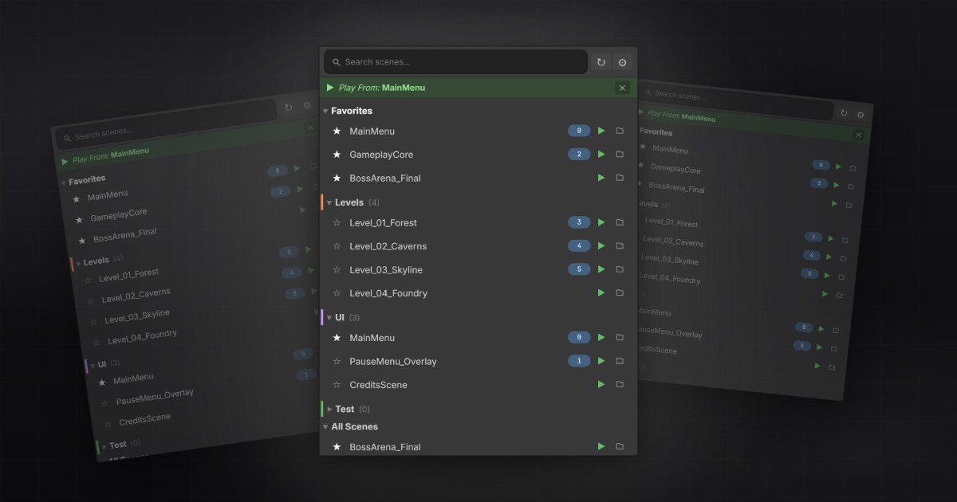This screenshot has width=957, height=502.
Task: Play MainMenu scene under Favorites
Action: 601,131
